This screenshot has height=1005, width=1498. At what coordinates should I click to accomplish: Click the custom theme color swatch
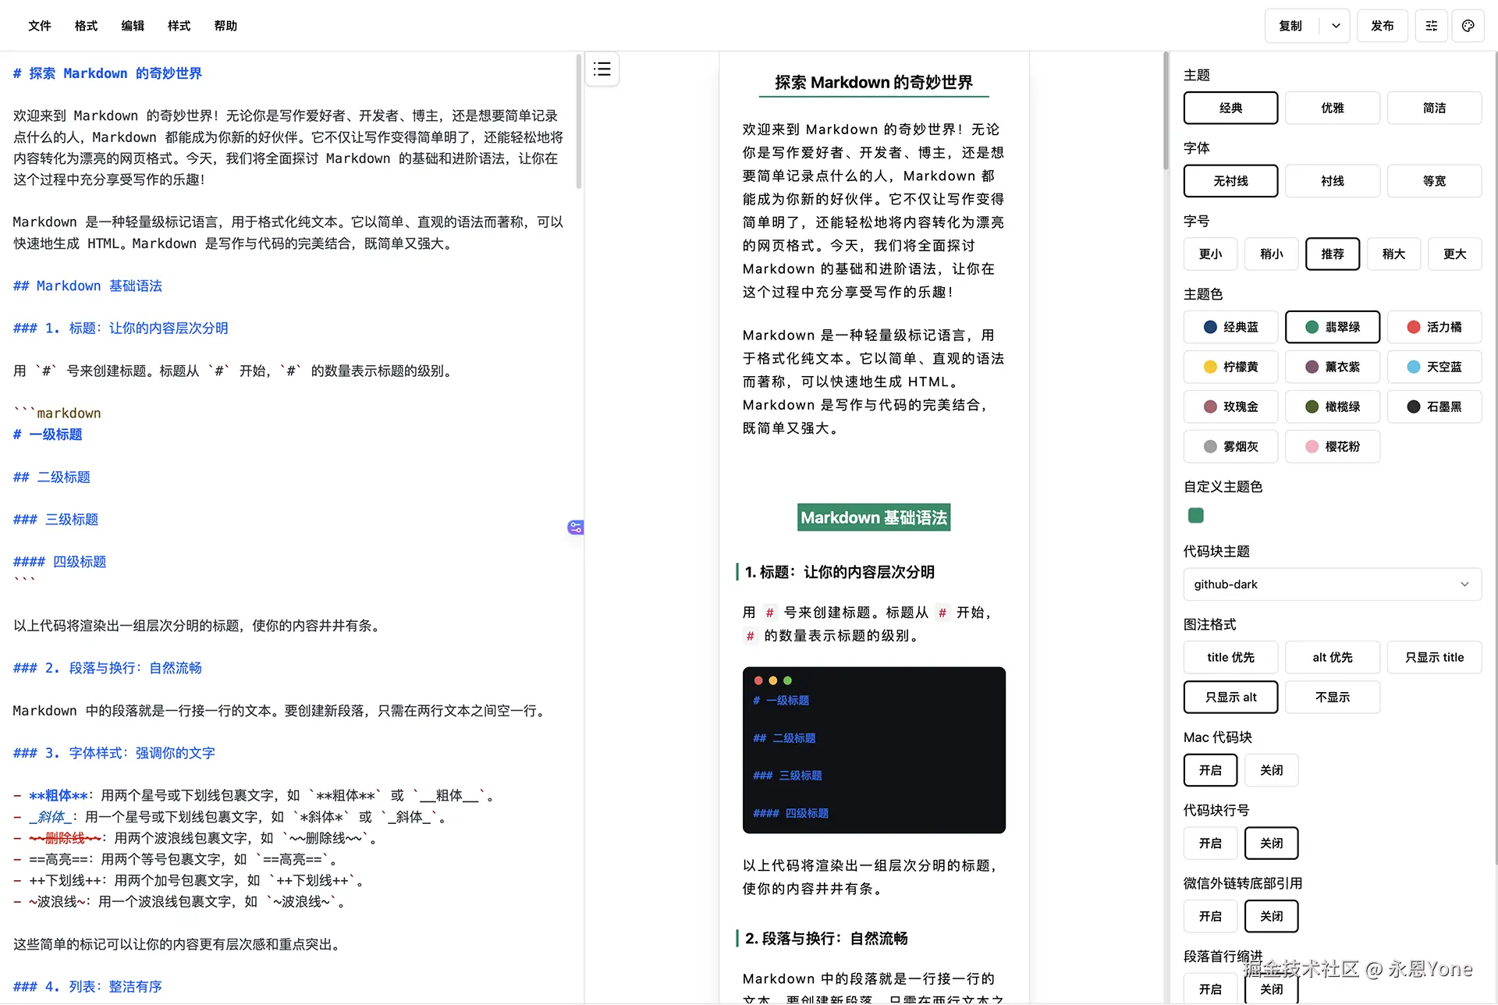click(1195, 515)
